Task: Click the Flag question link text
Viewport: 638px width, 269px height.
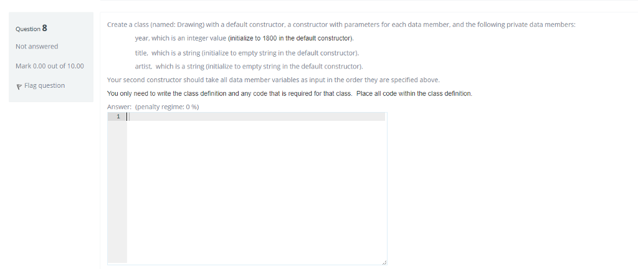Action: click(44, 85)
